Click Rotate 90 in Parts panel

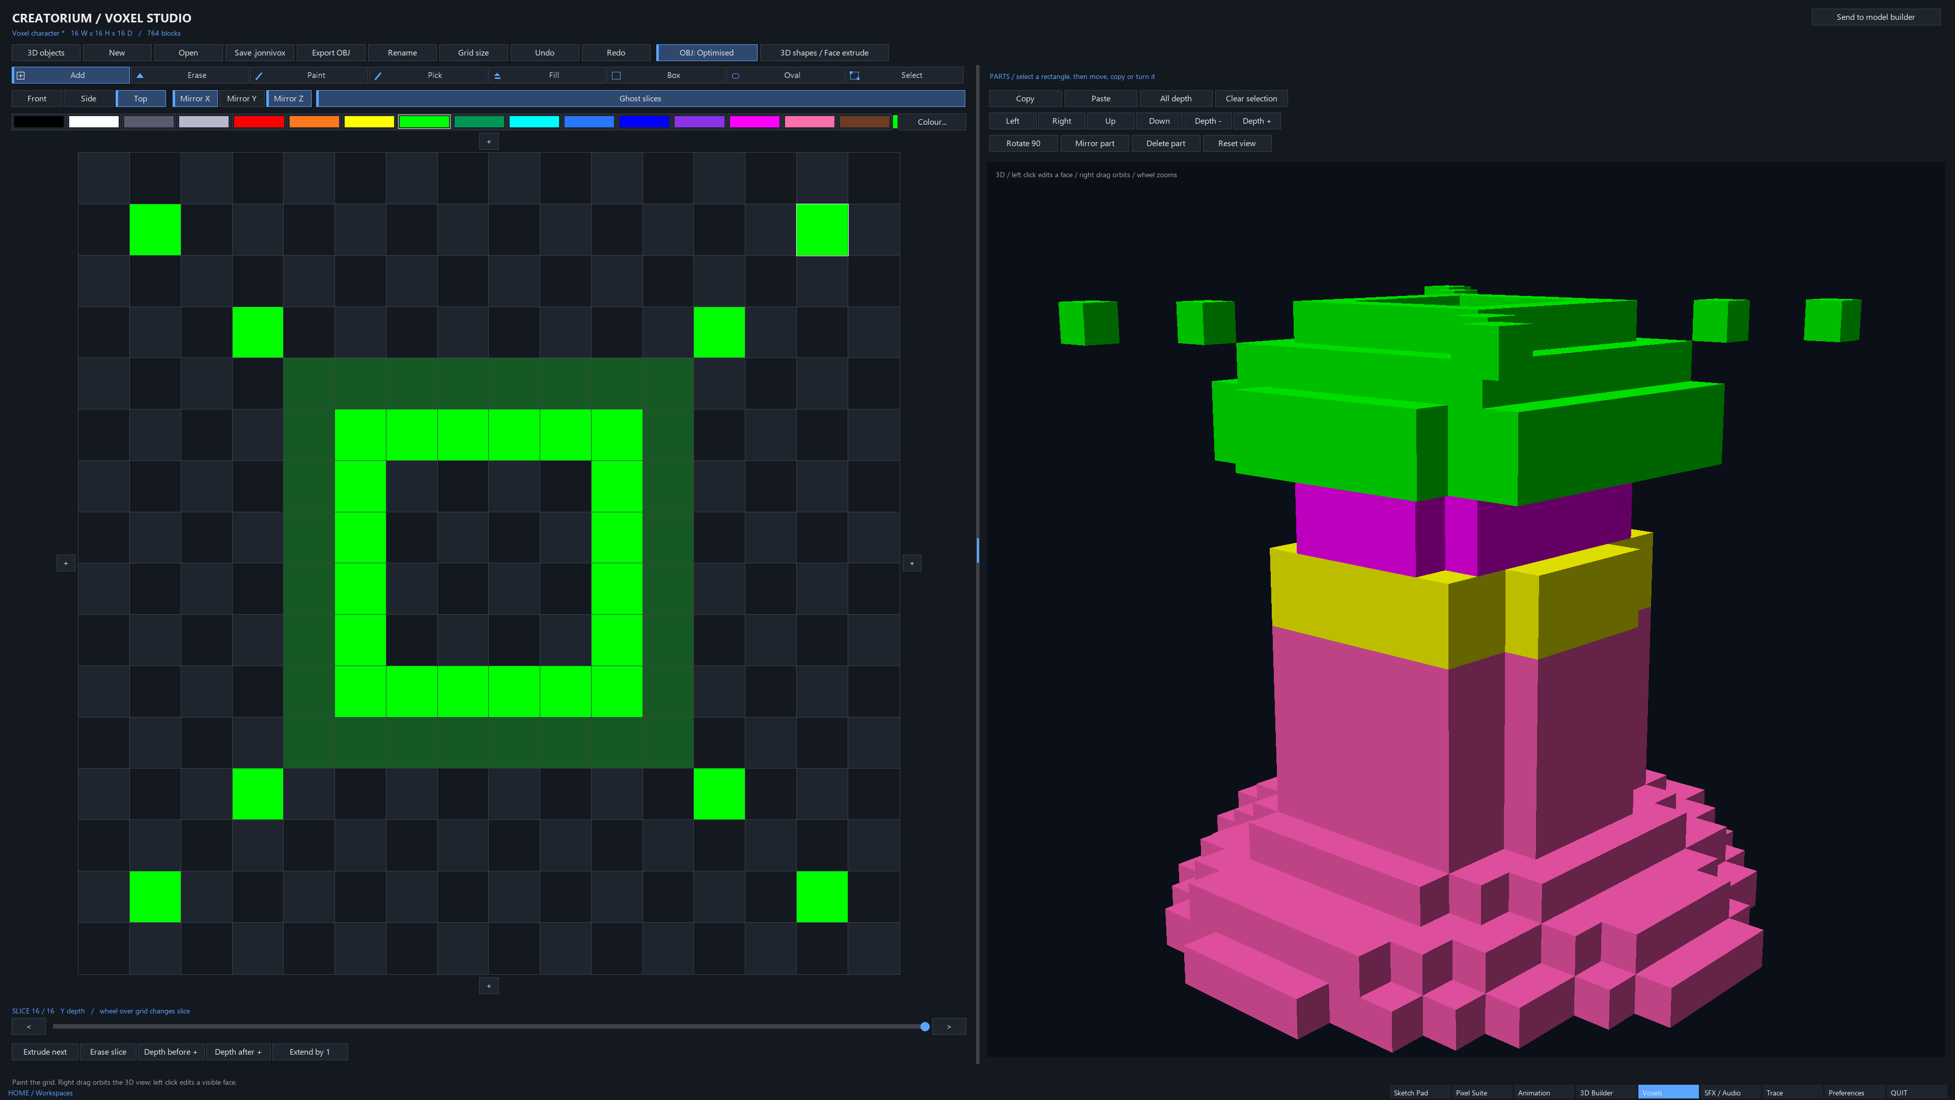tap(1023, 144)
